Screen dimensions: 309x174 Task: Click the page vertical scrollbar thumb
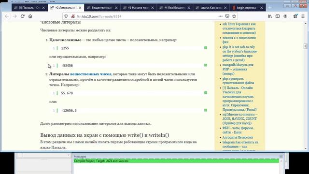(x=305, y=46)
